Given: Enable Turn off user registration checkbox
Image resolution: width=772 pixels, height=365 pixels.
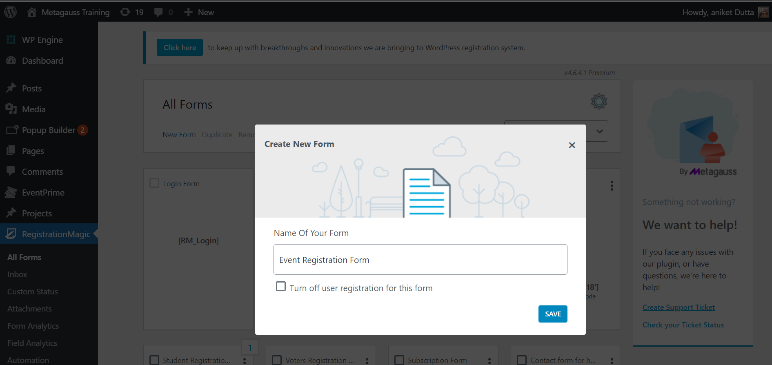Looking at the screenshot, I should coord(281,287).
